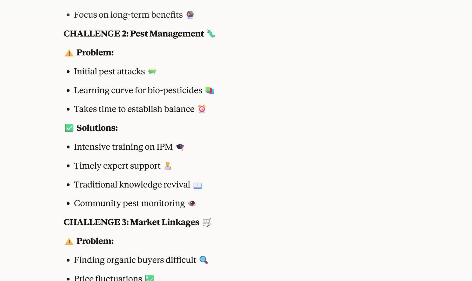Viewport: 472px width, 281px height.
Task: Click the shopping cart emoji beside Market Linkages
Action: pyautogui.click(x=207, y=222)
